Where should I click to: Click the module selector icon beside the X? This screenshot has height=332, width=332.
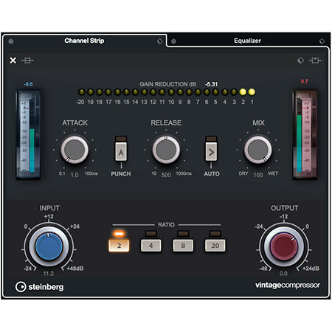(x=27, y=60)
